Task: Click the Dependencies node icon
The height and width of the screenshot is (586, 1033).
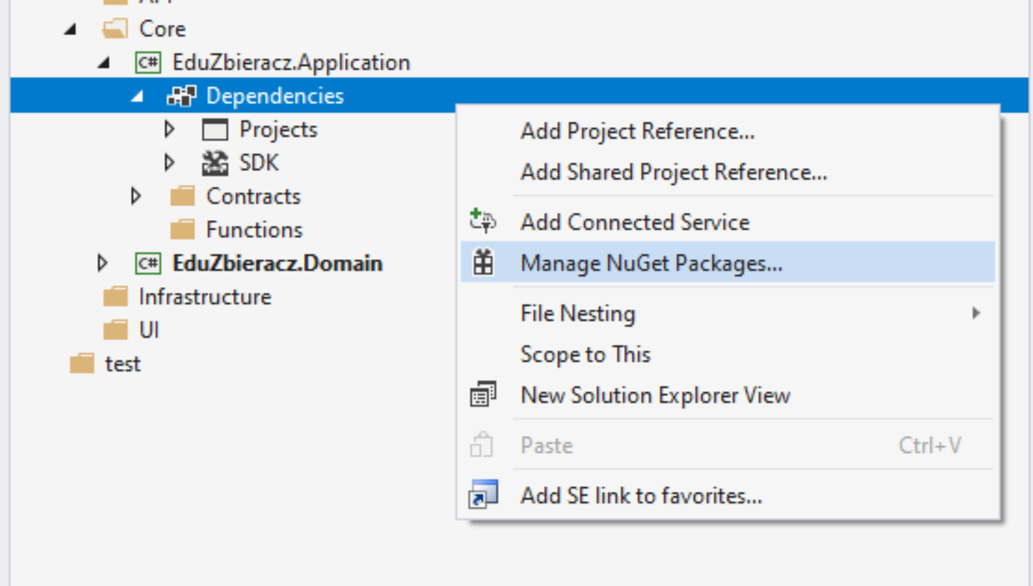Action: [182, 96]
